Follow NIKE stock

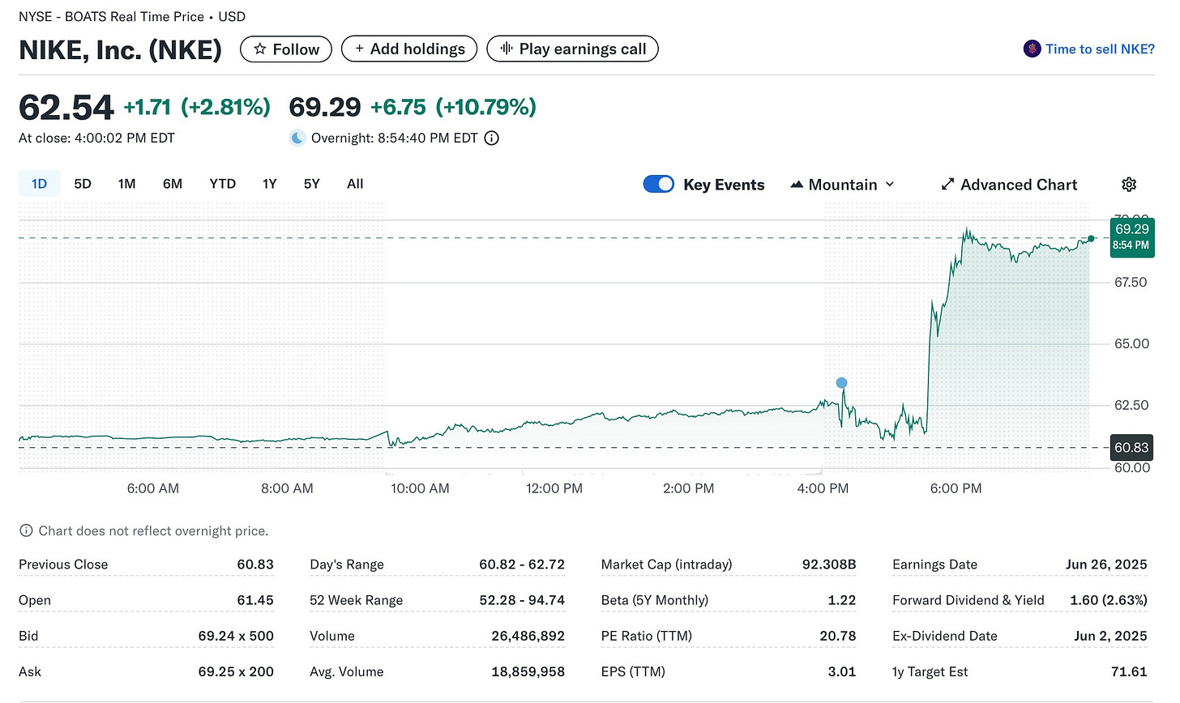[x=286, y=49]
